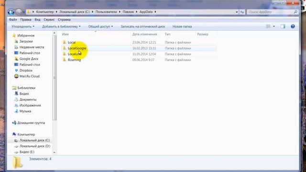Image resolution: width=306 pixels, height=172 pixels.
Task: Open Загрузки in favorites
Action: pyautogui.click(x=26, y=42)
